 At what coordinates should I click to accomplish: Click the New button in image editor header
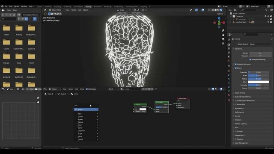[x=30, y=89]
